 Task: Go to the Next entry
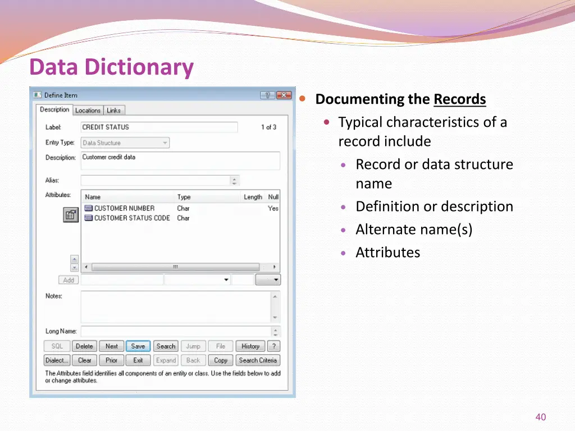tap(112, 346)
